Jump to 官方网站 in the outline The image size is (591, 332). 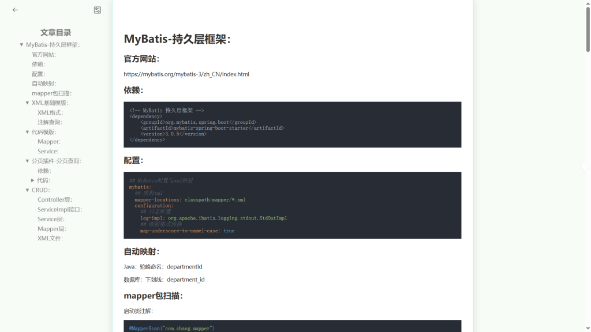44,55
